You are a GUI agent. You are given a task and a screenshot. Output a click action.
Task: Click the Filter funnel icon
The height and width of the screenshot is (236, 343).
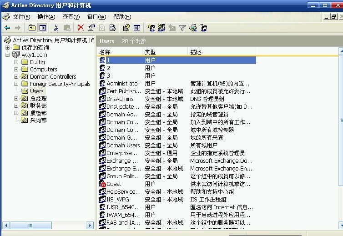pyautogui.click(x=182, y=28)
